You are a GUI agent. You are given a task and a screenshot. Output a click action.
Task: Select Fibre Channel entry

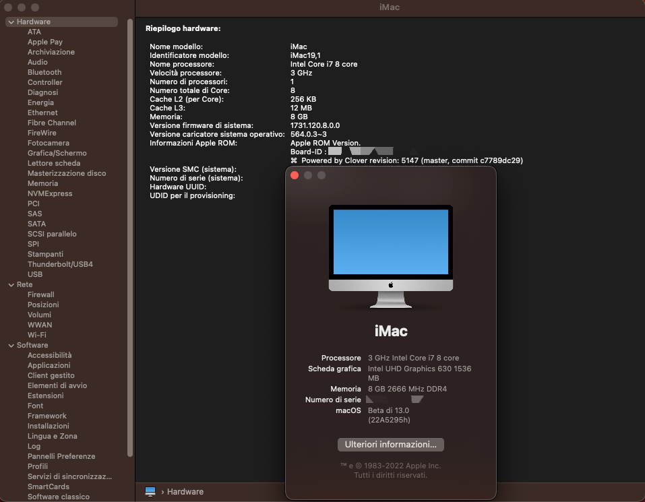coord(52,123)
